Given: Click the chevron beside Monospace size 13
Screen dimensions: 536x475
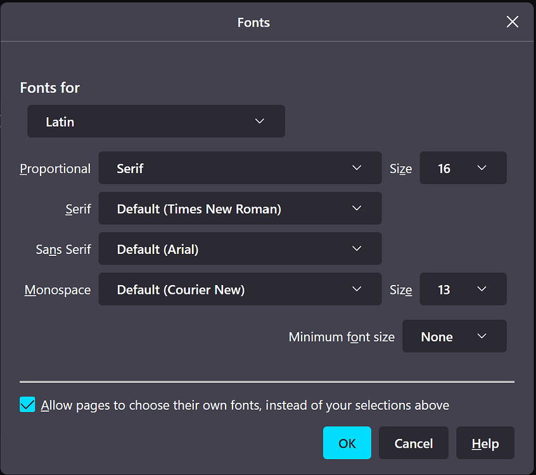Looking at the screenshot, I should pyautogui.click(x=482, y=289).
